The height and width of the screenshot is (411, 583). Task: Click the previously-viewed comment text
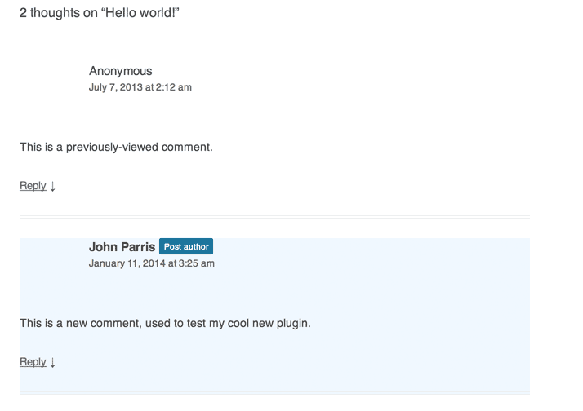pyautogui.click(x=116, y=147)
